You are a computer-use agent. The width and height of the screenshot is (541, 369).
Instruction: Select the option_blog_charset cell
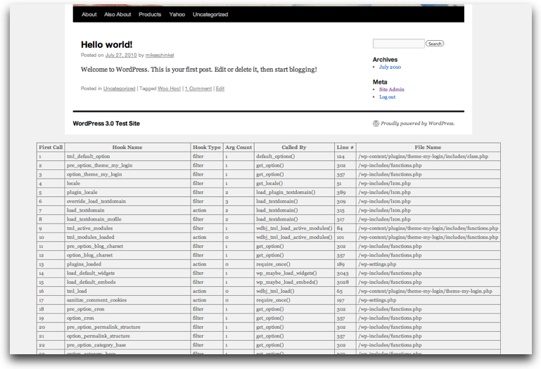tap(127, 255)
